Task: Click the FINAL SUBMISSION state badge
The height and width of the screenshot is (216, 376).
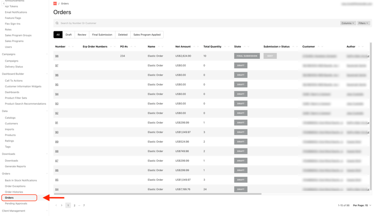Action: click(x=247, y=56)
